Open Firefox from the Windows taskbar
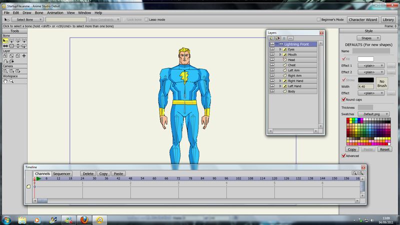Viewport: 400px width, 225px height. [83, 219]
